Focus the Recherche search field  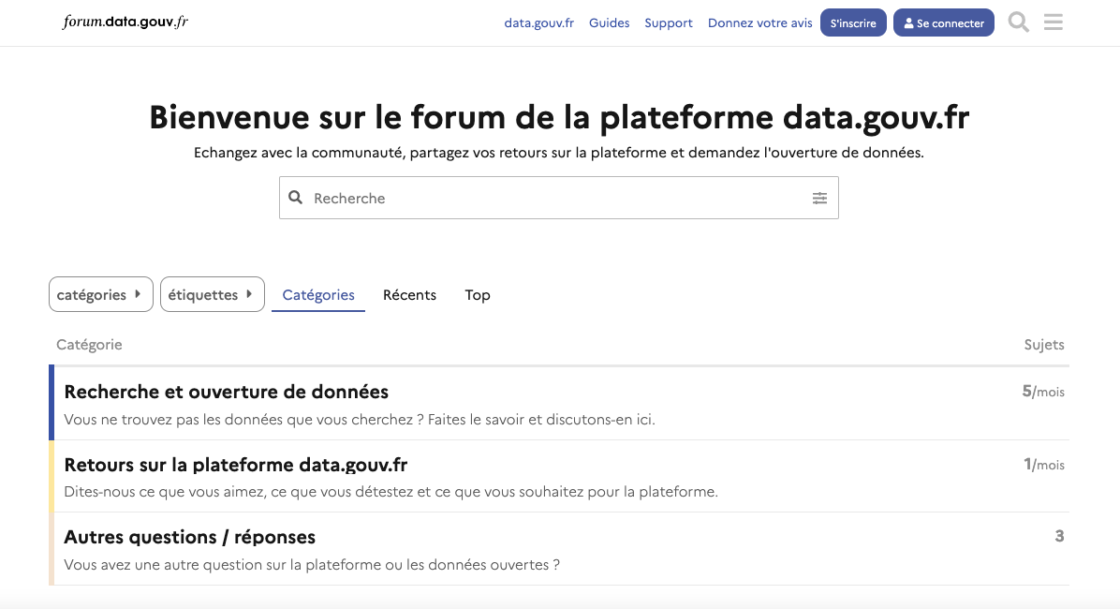point(558,198)
